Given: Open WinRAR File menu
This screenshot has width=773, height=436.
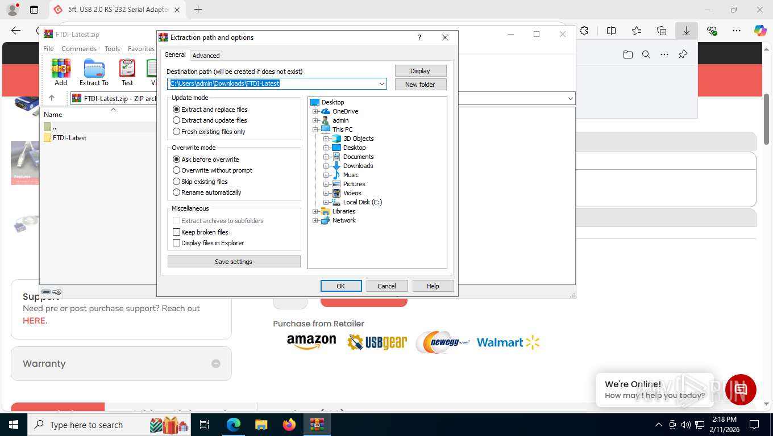Looking at the screenshot, I should (49, 49).
